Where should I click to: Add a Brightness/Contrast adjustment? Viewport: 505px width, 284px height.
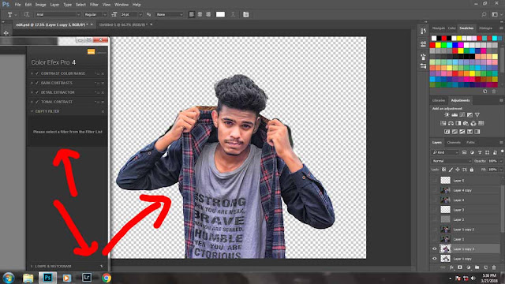point(447,114)
